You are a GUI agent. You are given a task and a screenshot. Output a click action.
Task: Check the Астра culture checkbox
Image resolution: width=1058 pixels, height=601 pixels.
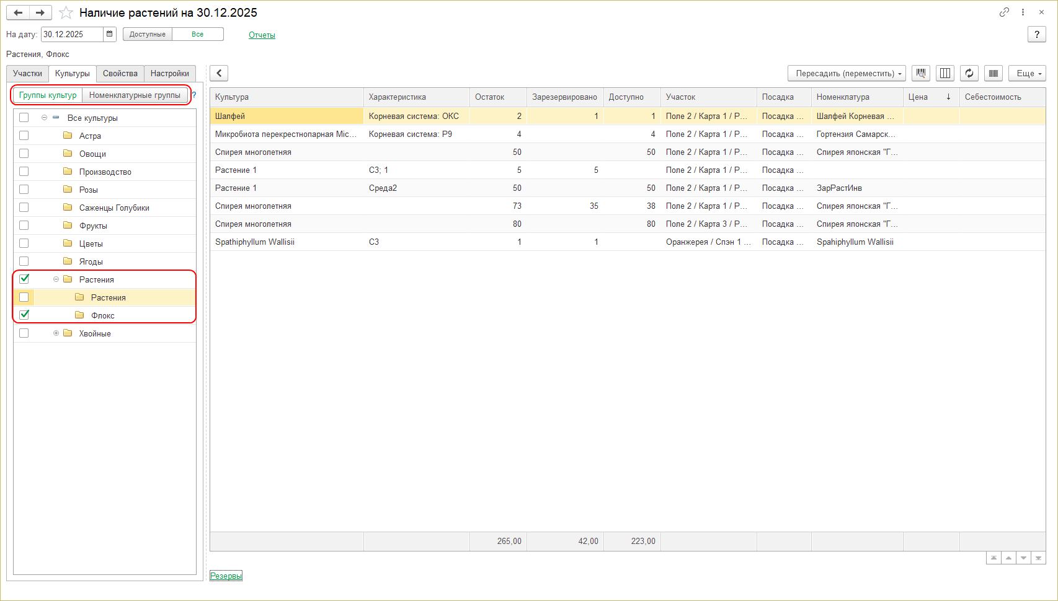24,136
